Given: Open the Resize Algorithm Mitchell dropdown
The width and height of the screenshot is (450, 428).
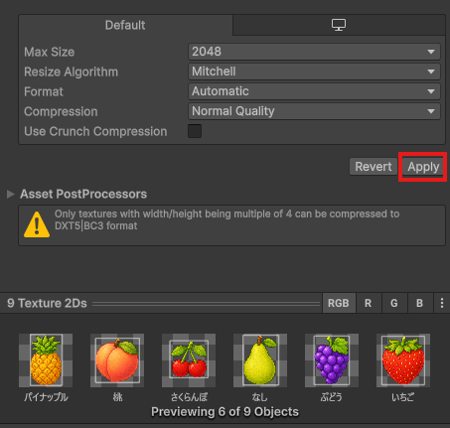Looking at the screenshot, I should (x=314, y=71).
